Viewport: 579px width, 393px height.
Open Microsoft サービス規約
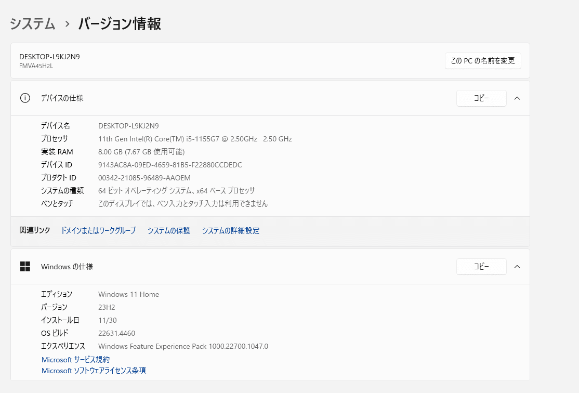74,359
